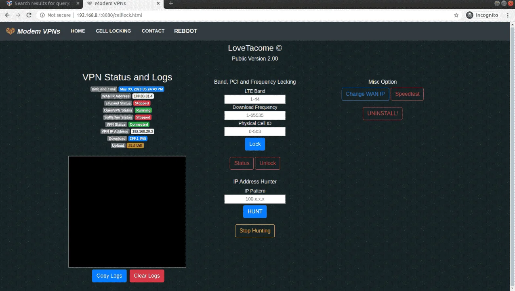Viewport: 515px width, 291px height.
Task: Click the Physical Cell ID input
Action: [255, 132]
